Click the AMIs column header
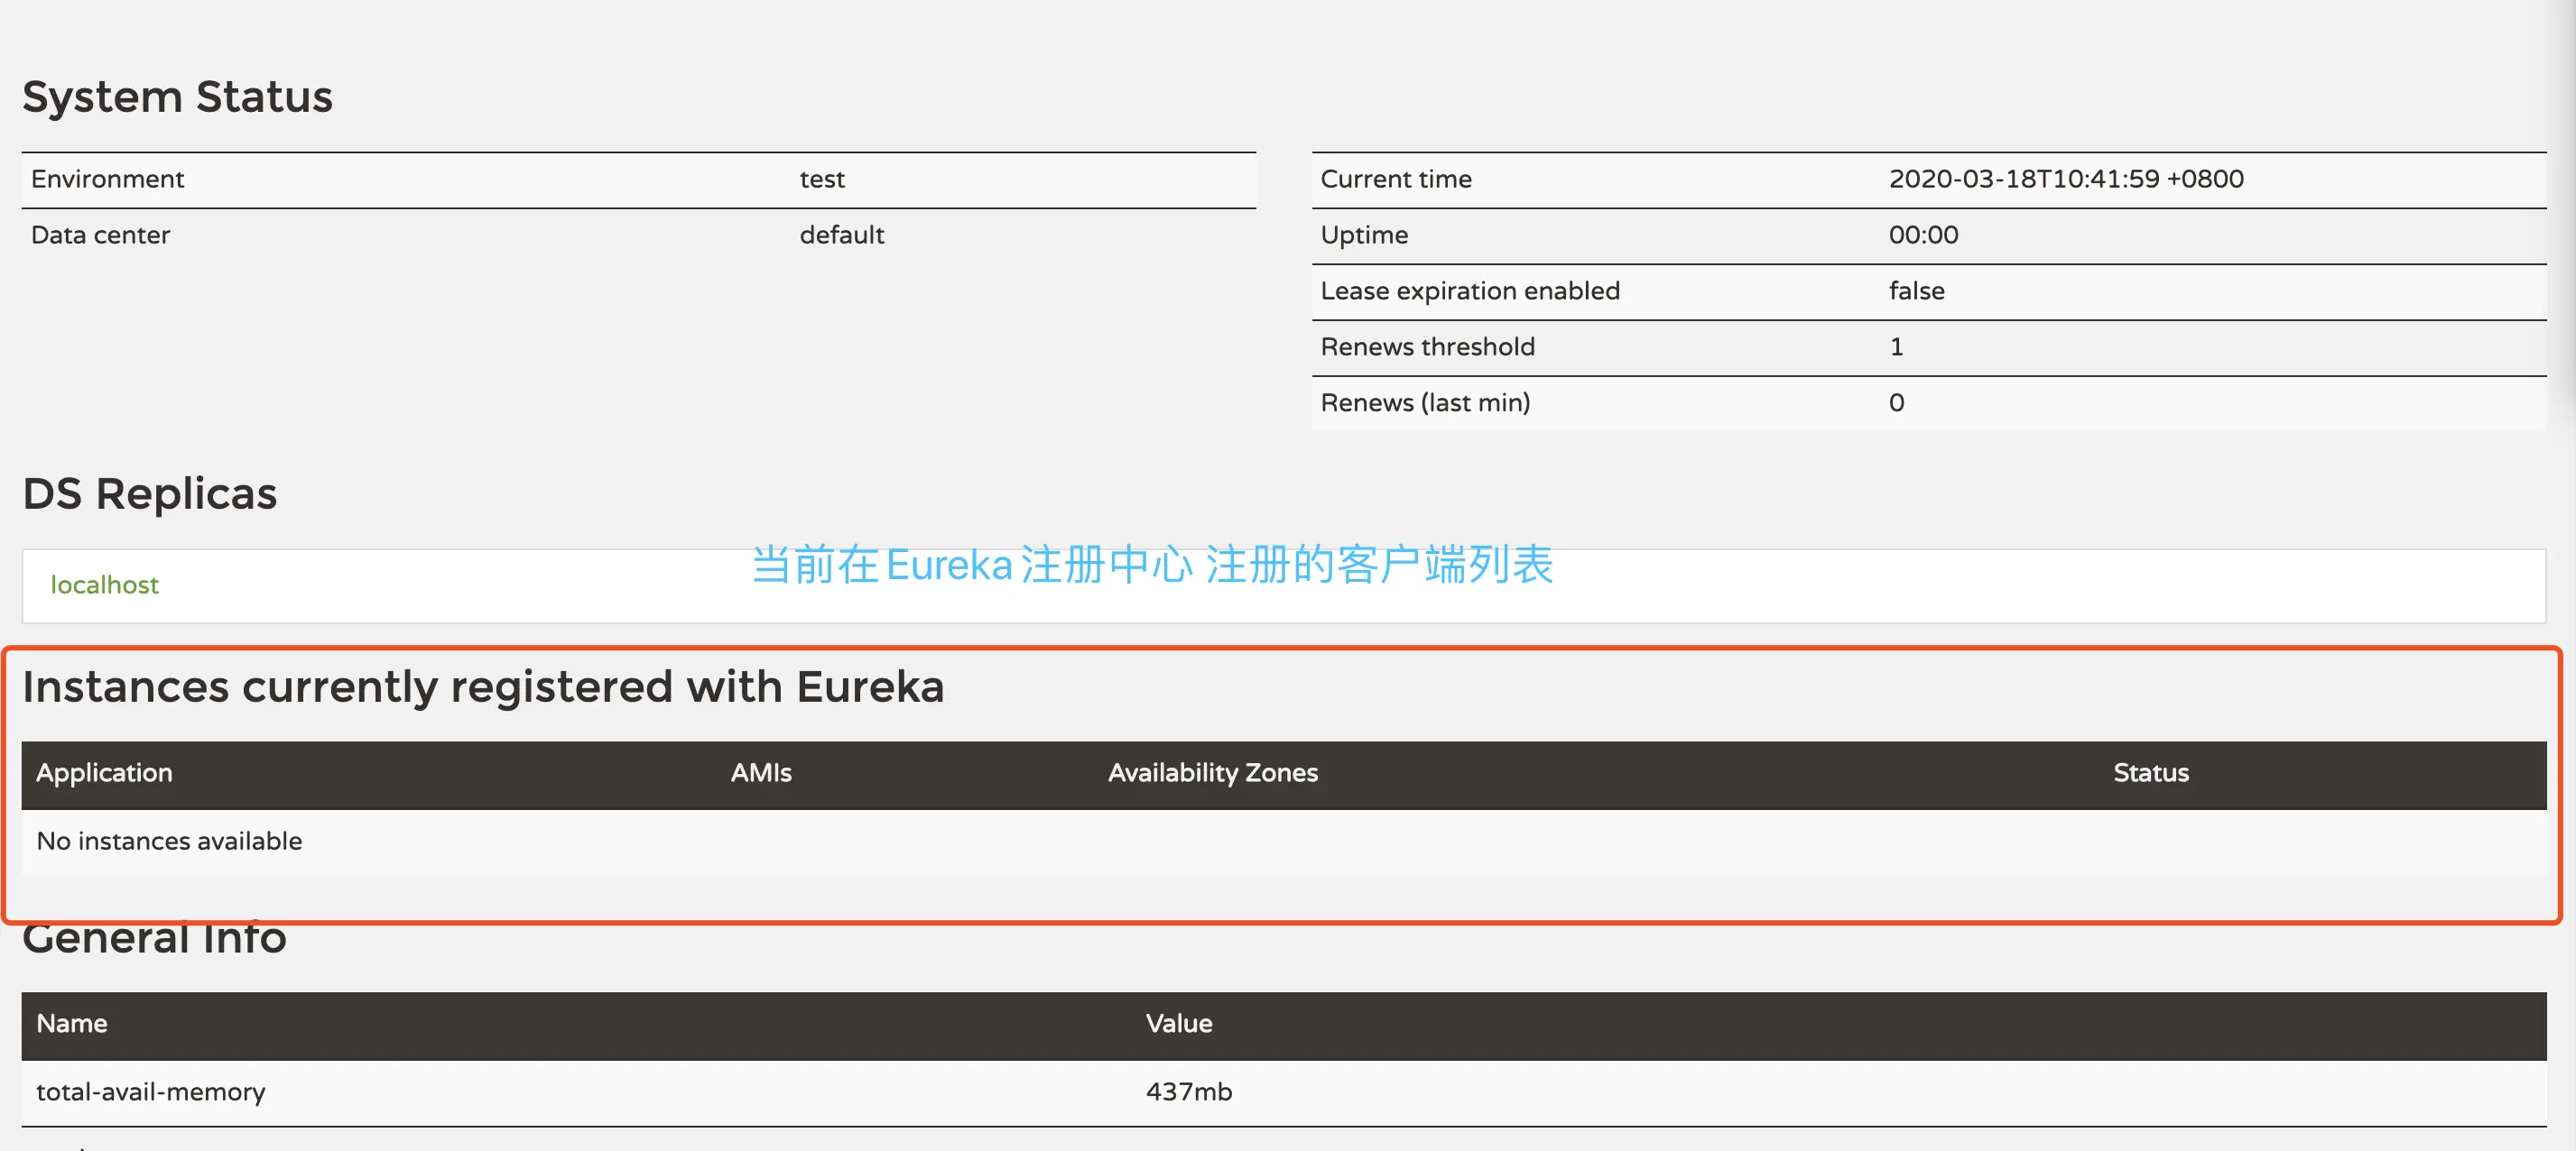Screen dimensions: 2576x1151 [x=760, y=772]
